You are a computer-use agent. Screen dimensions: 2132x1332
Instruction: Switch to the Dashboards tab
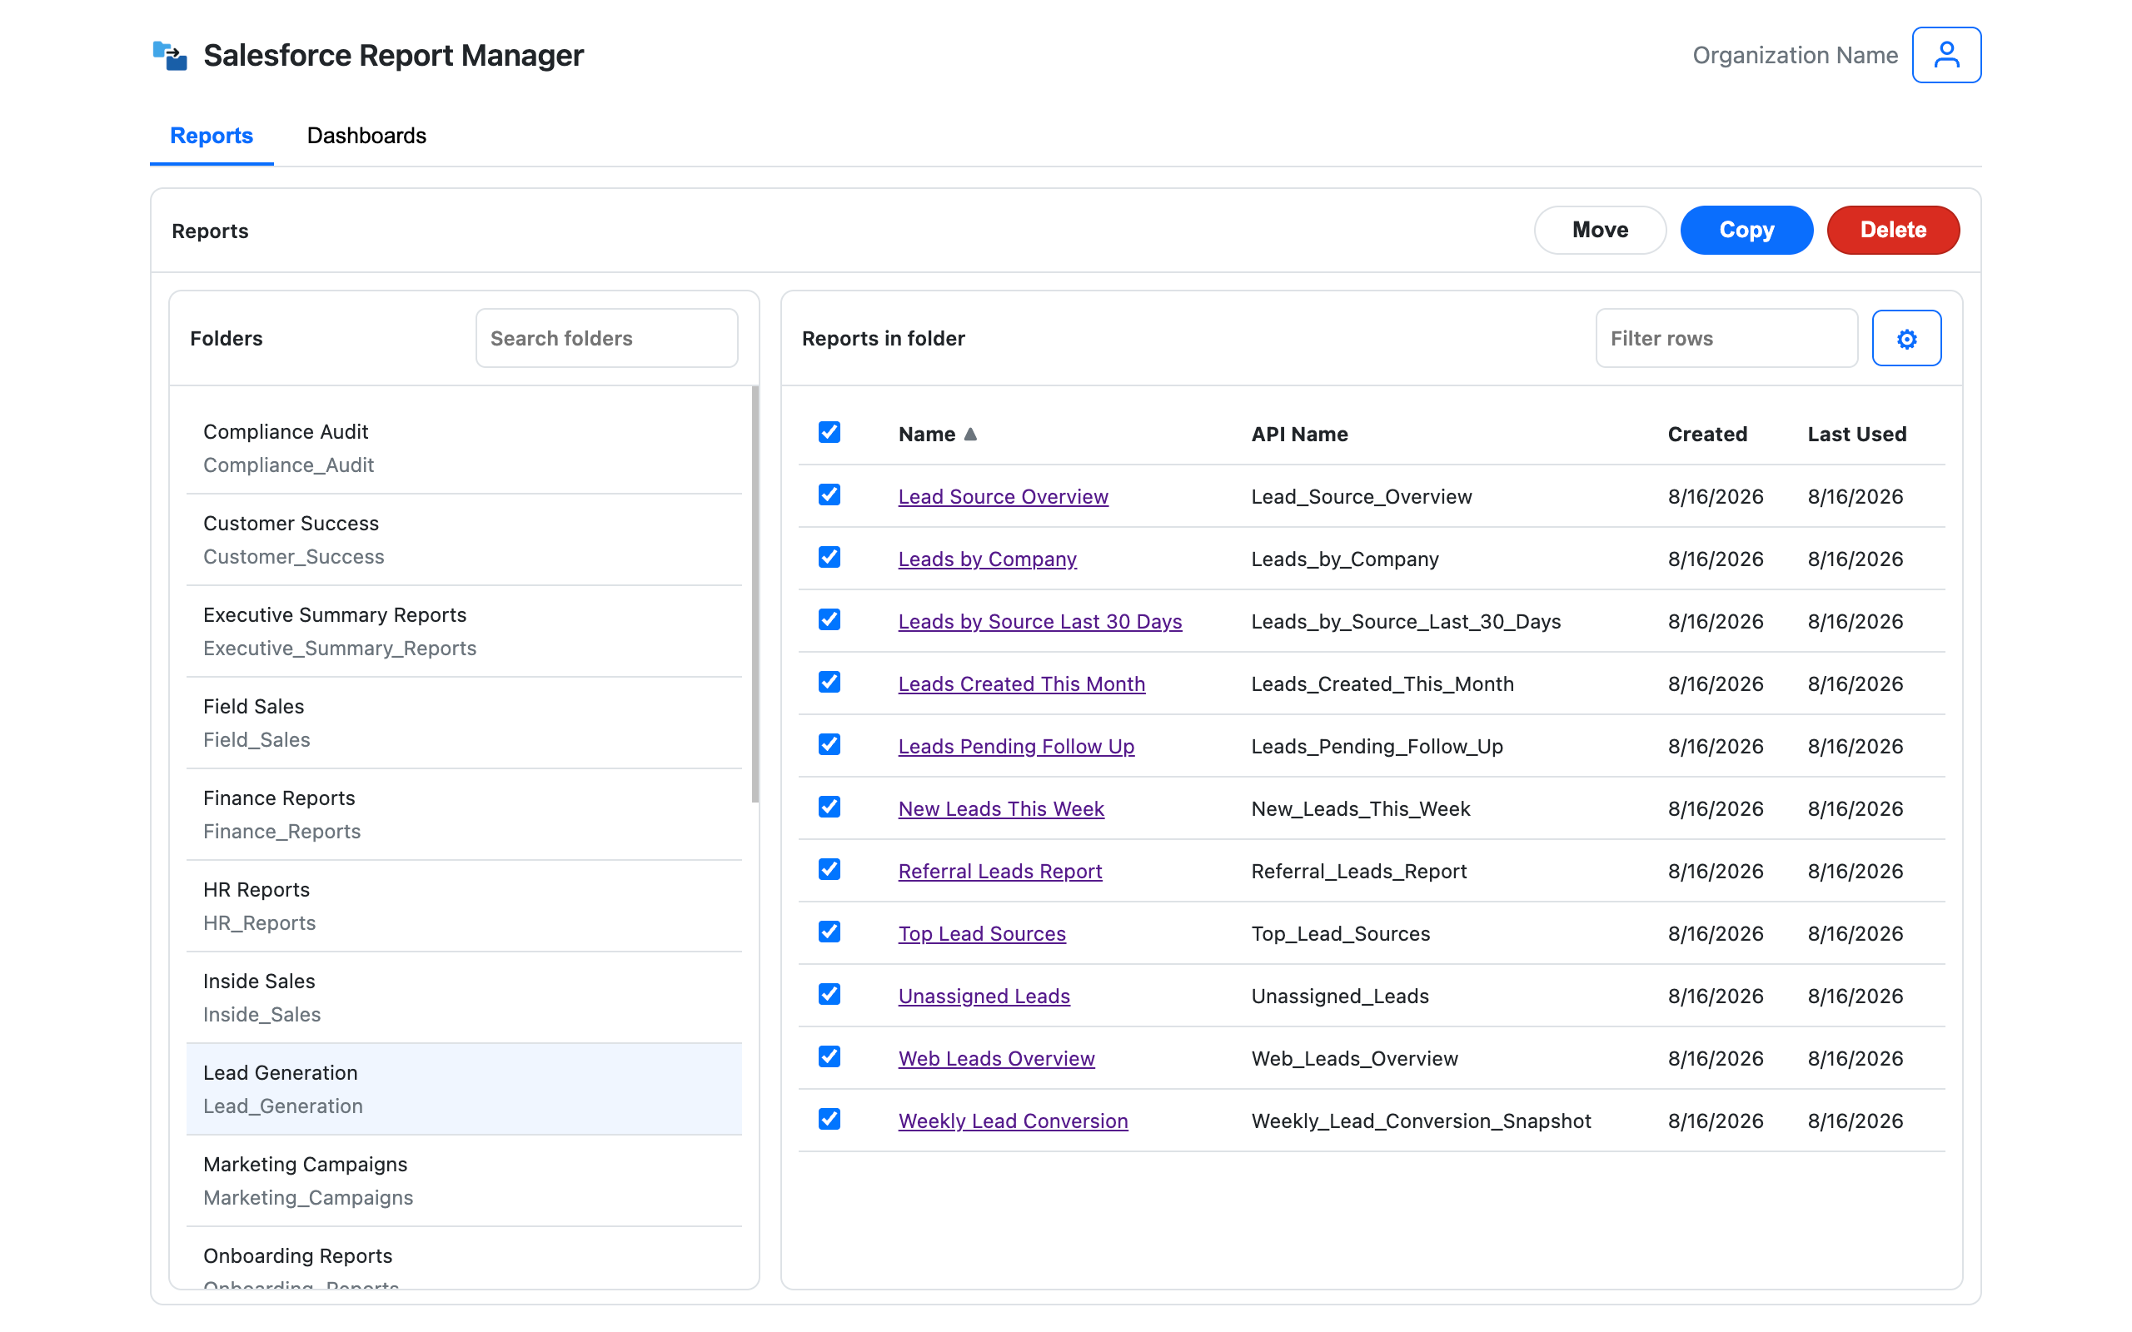click(x=366, y=136)
